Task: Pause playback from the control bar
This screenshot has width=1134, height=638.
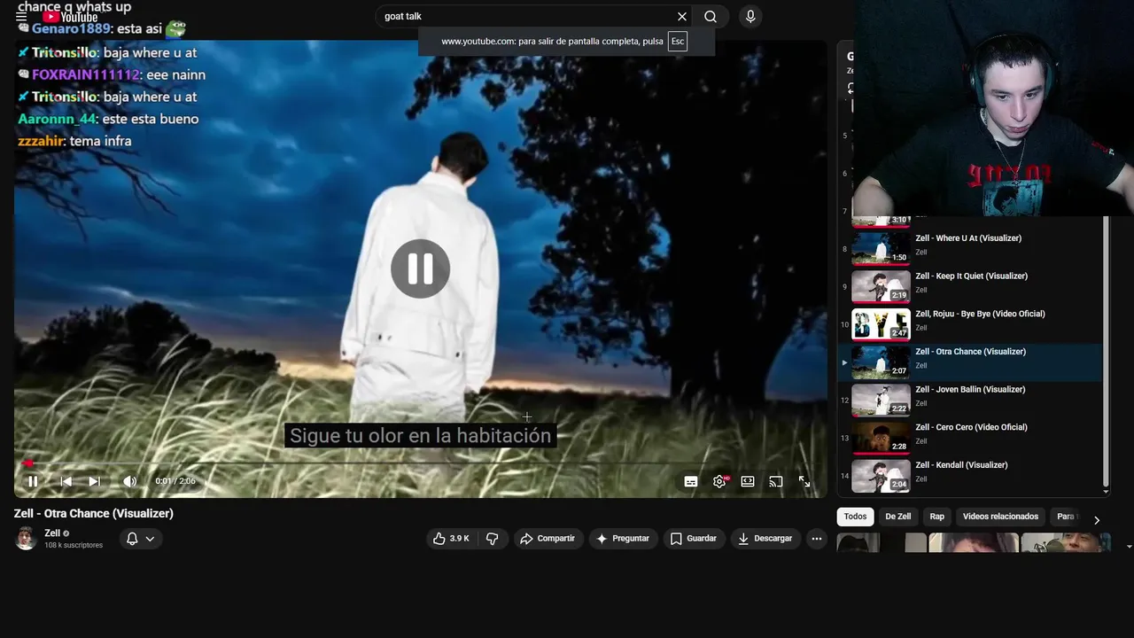Action: 32,481
